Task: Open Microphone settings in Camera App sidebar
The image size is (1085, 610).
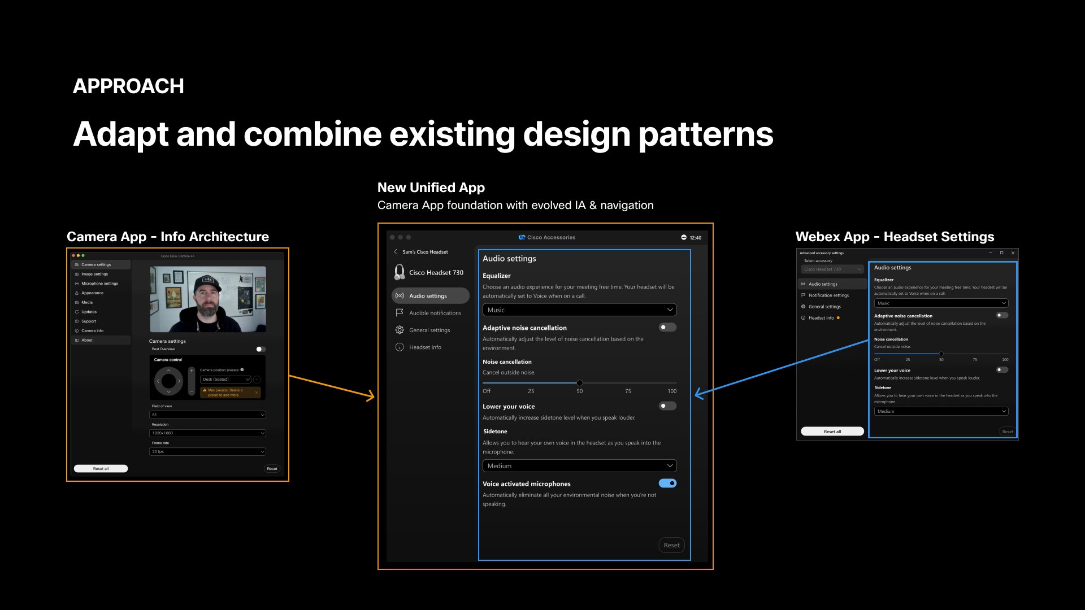Action: (x=99, y=284)
